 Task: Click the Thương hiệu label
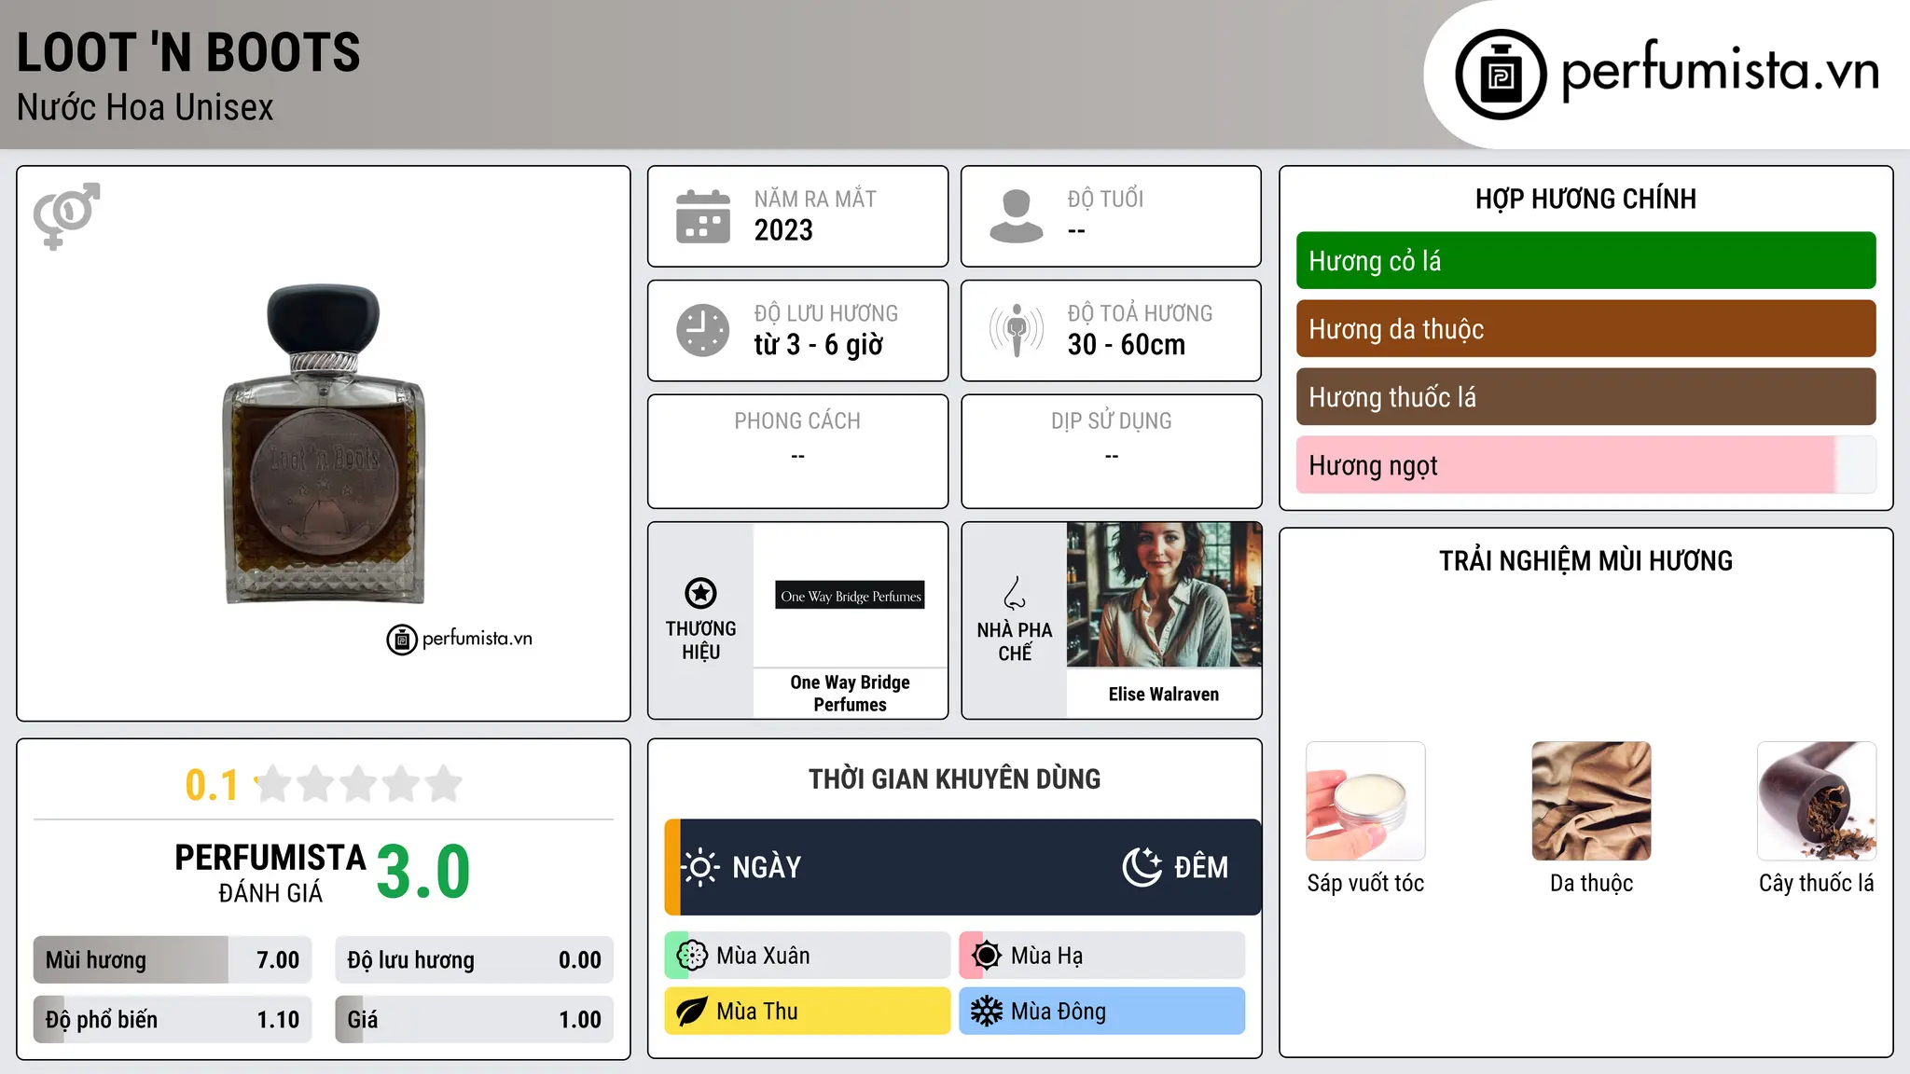point(700,640)
